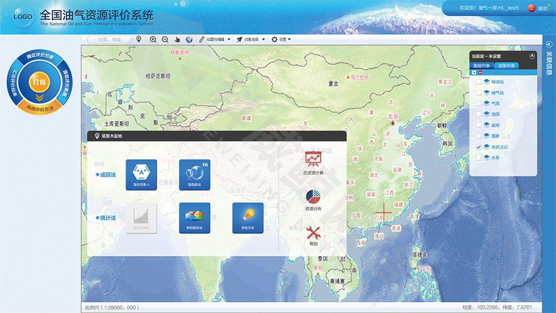The height and width of the screenshot is (313, 556).
Task: Click the 盆地 layer stack icon
Action: [x=487, y=125]
